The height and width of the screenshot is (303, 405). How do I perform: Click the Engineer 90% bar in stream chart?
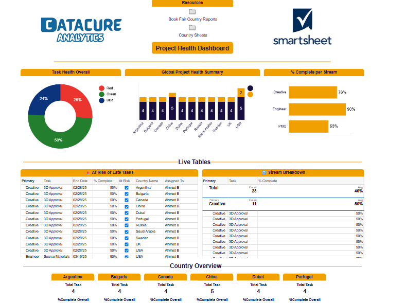(316, 109)
